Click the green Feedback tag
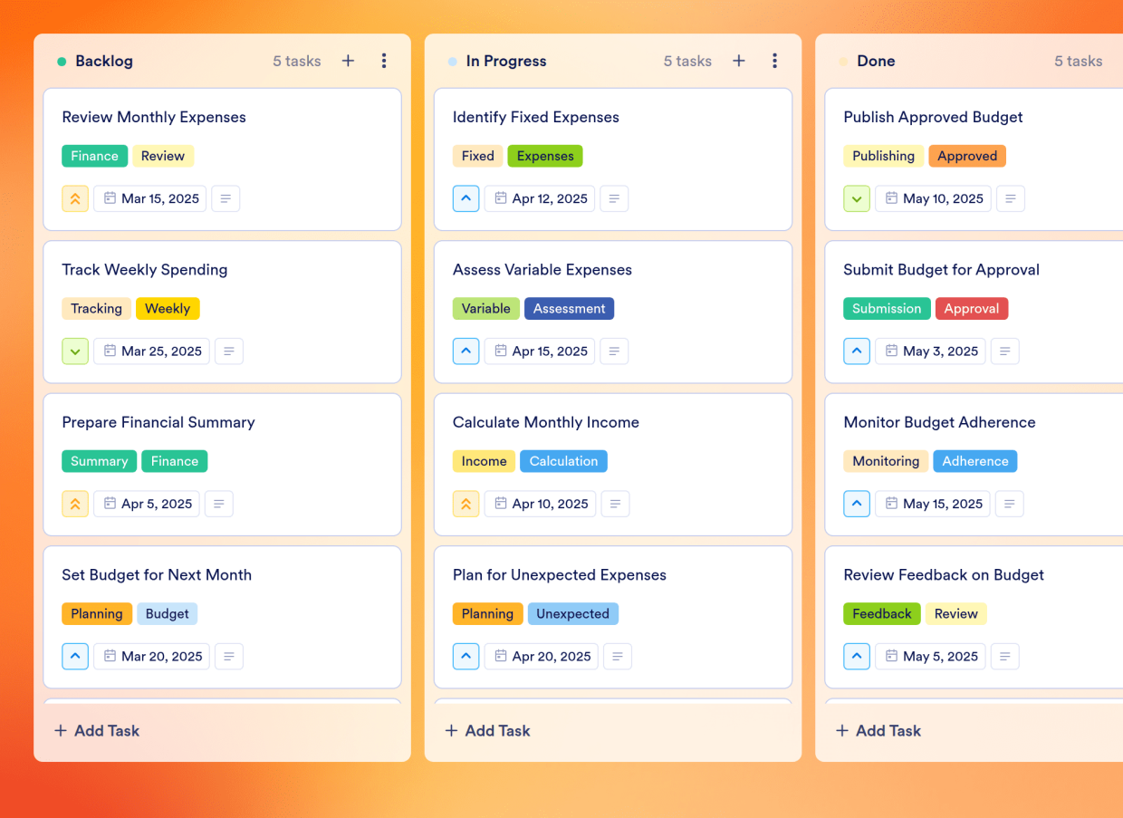This screenshot has width=1123, height=818. pyautogui.click(x=882, y=613)
